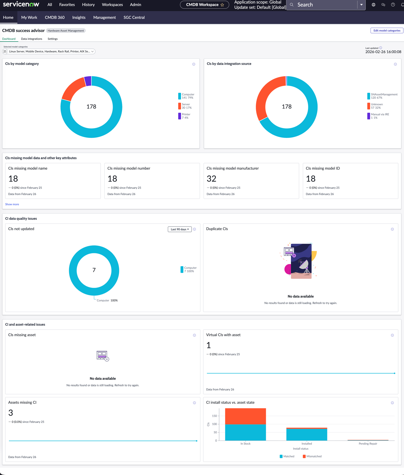Click the Matched segment of the Installed bar
The image size is (404, 475).
tap(307, 435)
